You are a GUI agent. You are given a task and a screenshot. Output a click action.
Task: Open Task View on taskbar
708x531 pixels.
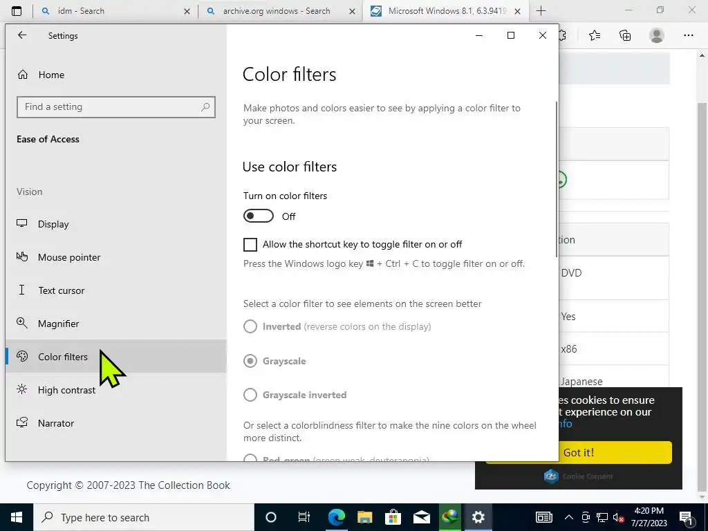(x=304, y=517)
